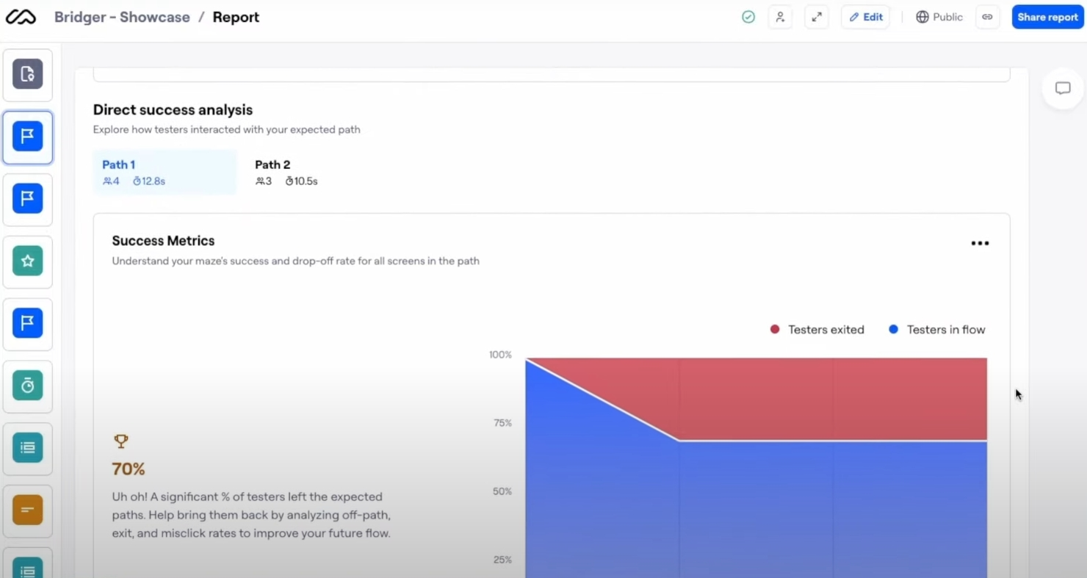Image resolution: width=1087 pixels, height=578 pixels.
Task: Click the copy report link icon
Action: (987, 16)
